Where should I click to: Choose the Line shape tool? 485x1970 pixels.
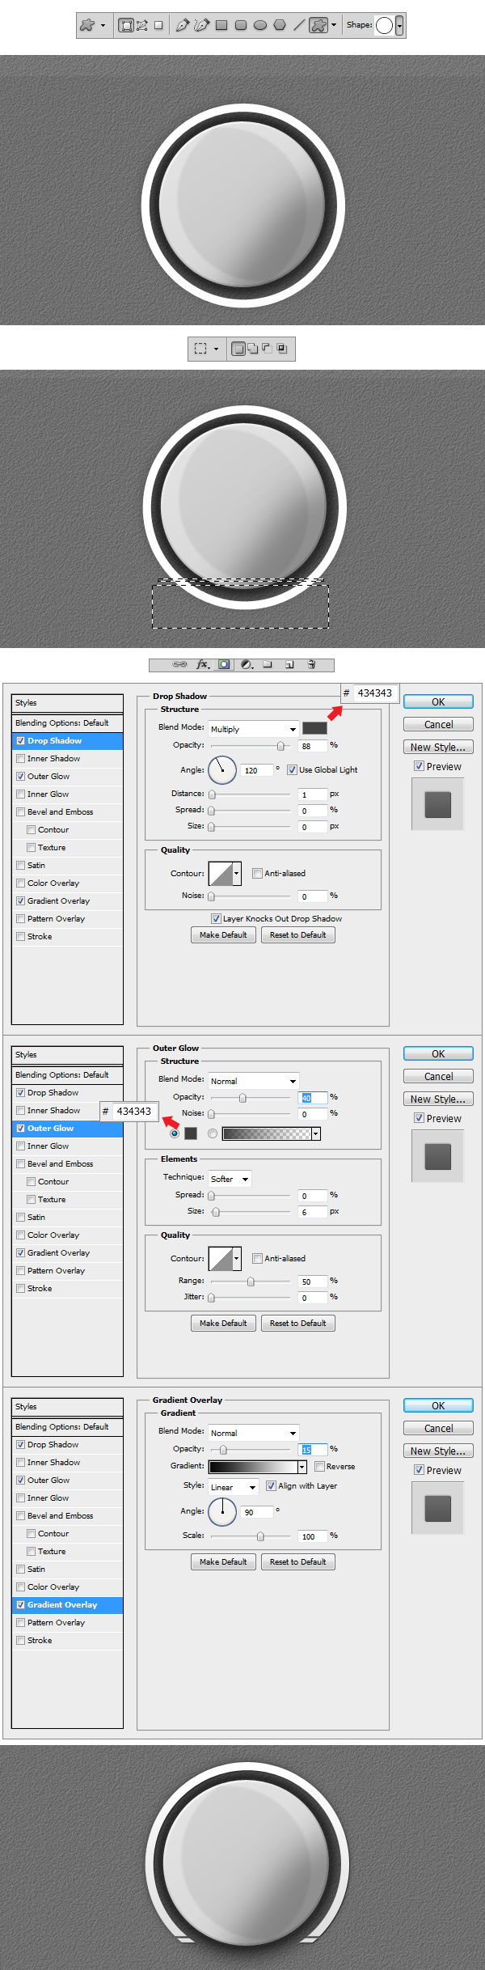(x=299, y=25)
